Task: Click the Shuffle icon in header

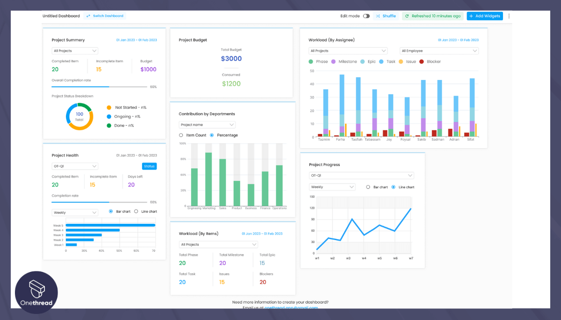Action: coord(378,16)
